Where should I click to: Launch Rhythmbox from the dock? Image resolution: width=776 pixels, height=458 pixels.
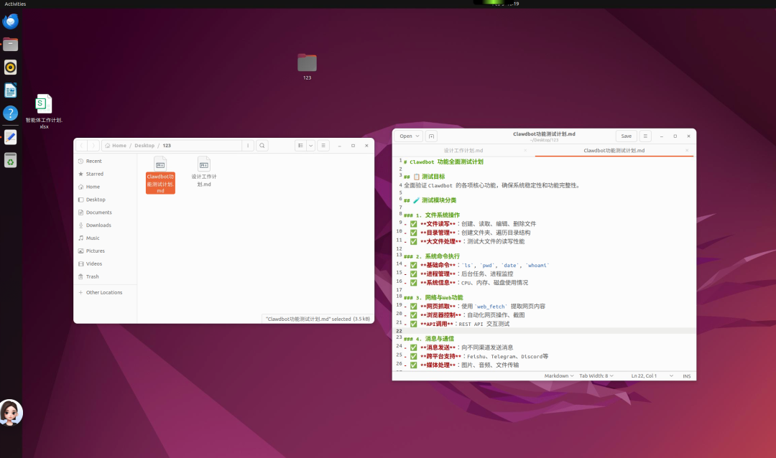[10, 67]
